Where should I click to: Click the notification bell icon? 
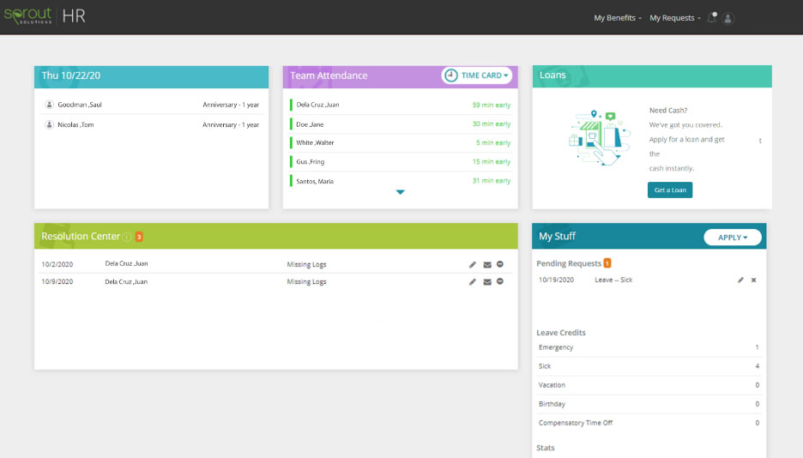pos(711,17)
